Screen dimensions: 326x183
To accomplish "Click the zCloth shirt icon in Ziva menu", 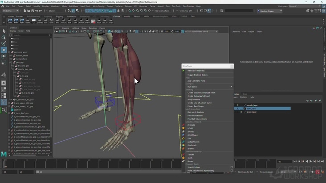I will point(183,128).
